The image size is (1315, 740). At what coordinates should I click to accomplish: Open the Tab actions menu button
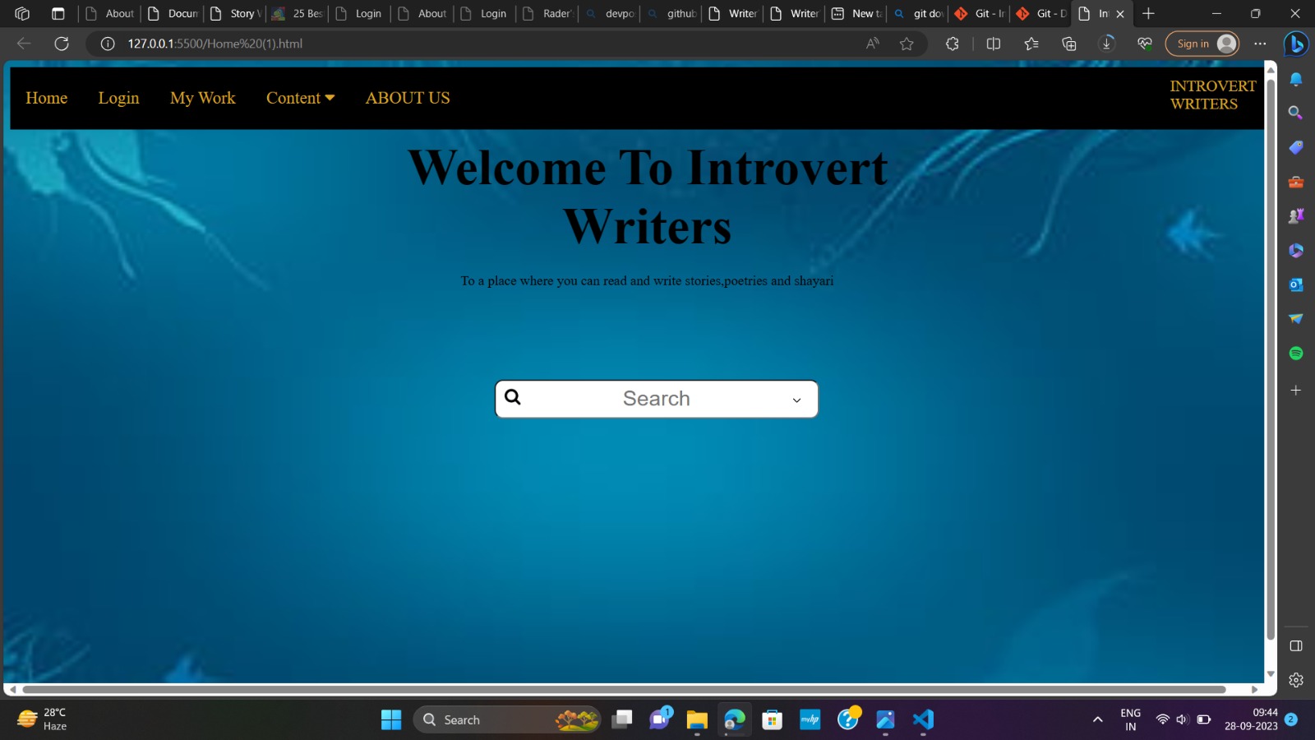click(x=58, y=13)
